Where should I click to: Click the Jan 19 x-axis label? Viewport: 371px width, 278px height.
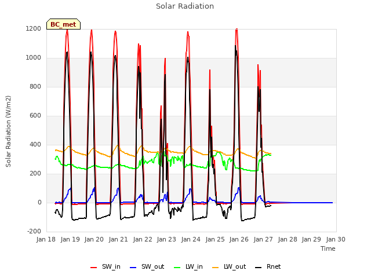(x=70, y=239)
